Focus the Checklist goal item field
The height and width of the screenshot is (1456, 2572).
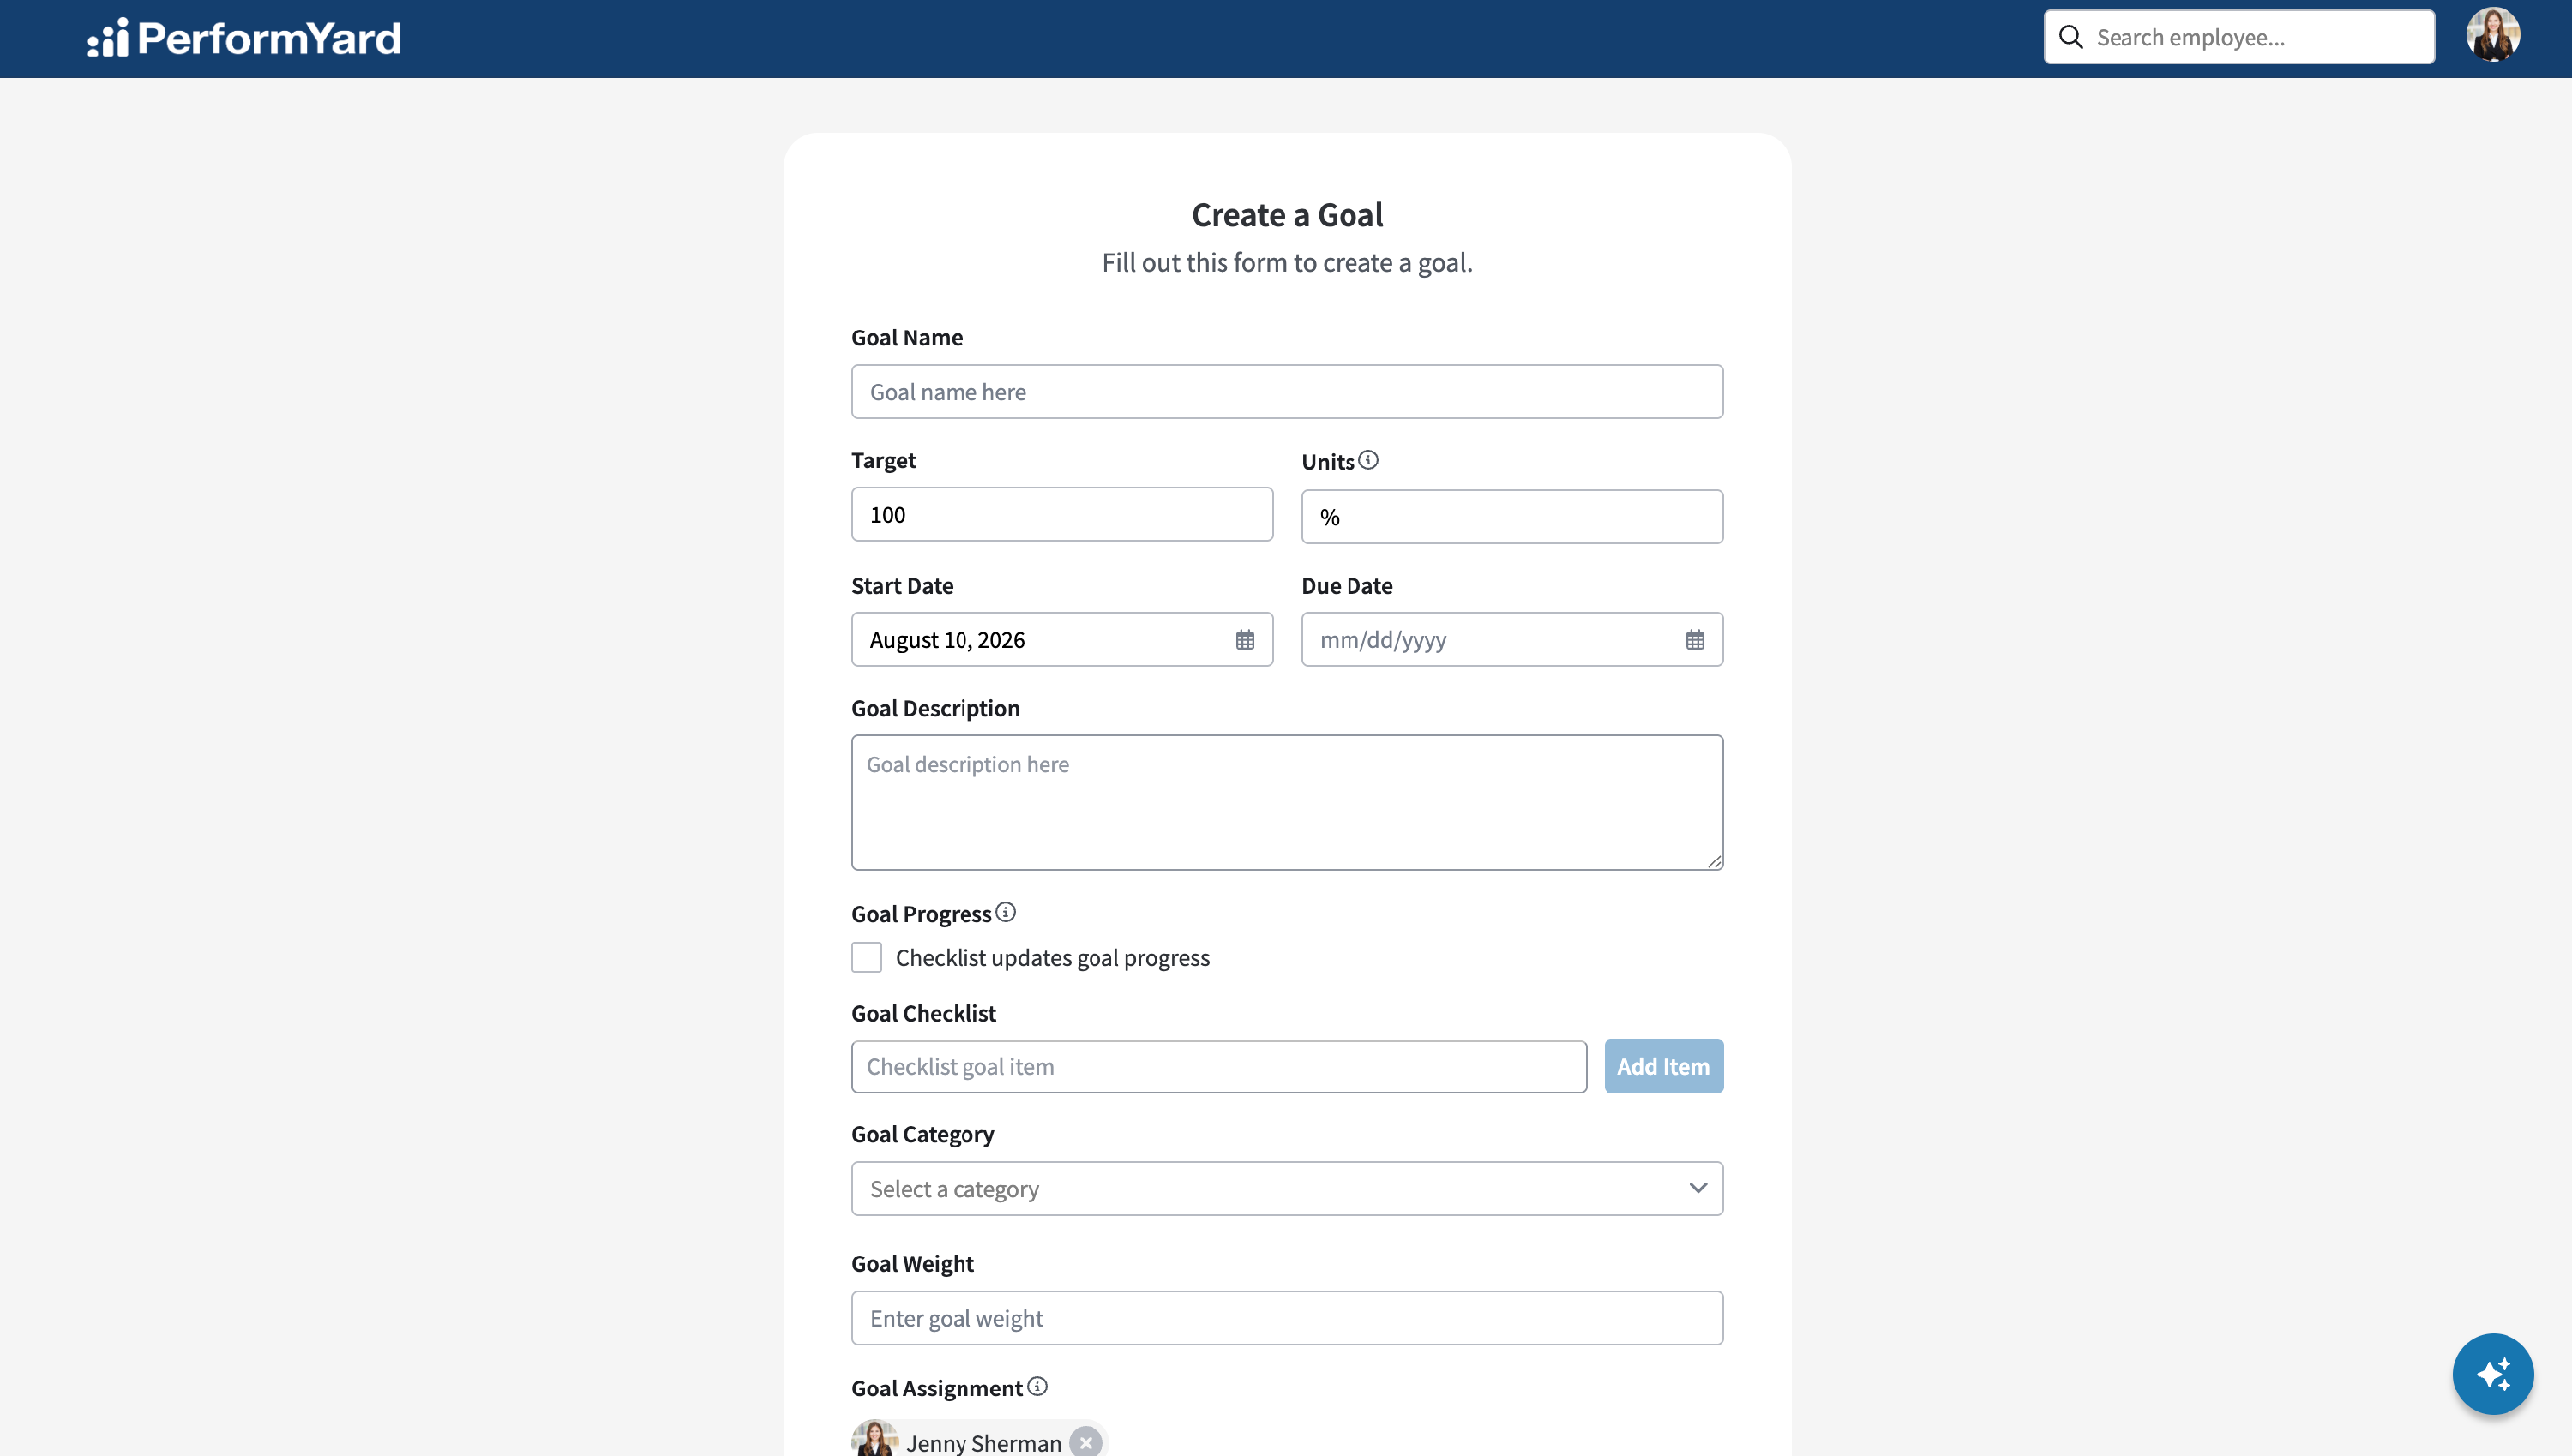click(1218, 1067)
